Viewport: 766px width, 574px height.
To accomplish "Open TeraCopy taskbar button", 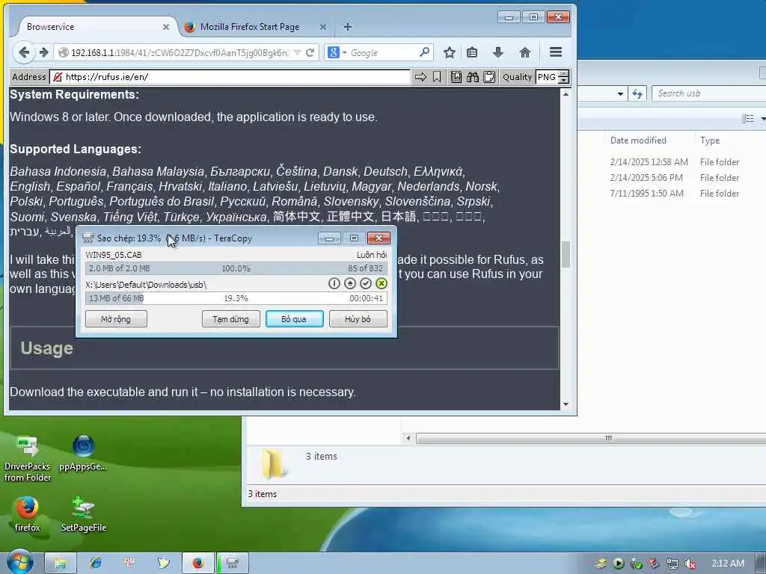I will pyautogui.click(x=233, y=564).
